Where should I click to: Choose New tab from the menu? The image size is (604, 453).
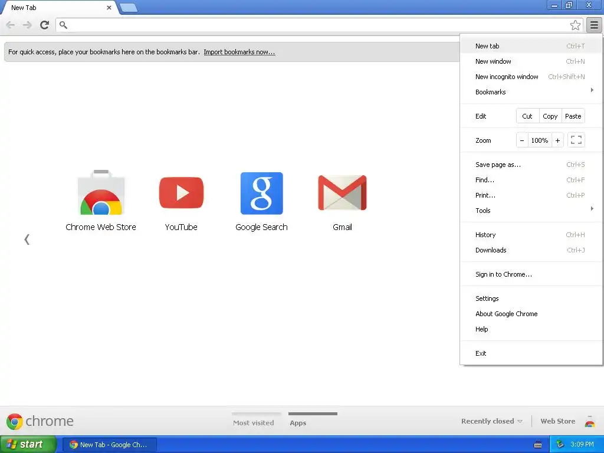tap(531, 46)
